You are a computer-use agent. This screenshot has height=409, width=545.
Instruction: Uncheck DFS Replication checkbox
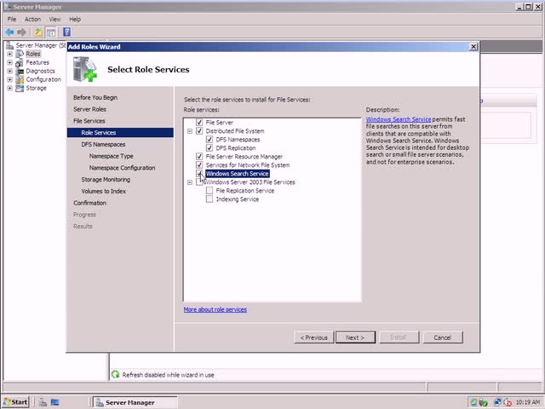click(209, 147)
